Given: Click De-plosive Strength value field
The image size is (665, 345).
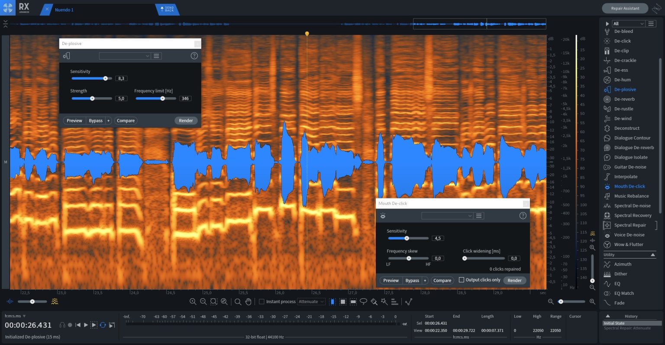Looking at the screenshot, I should tap(121, 98).
